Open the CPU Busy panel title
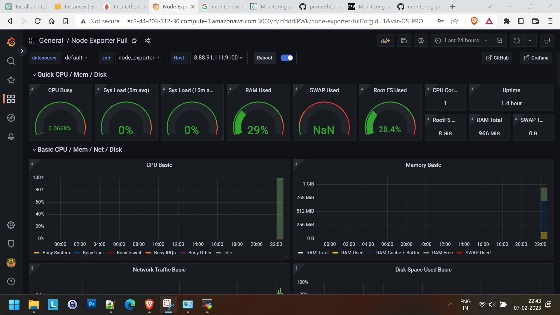The height and width of the screenshot is (315, 560). coord(60,90)
